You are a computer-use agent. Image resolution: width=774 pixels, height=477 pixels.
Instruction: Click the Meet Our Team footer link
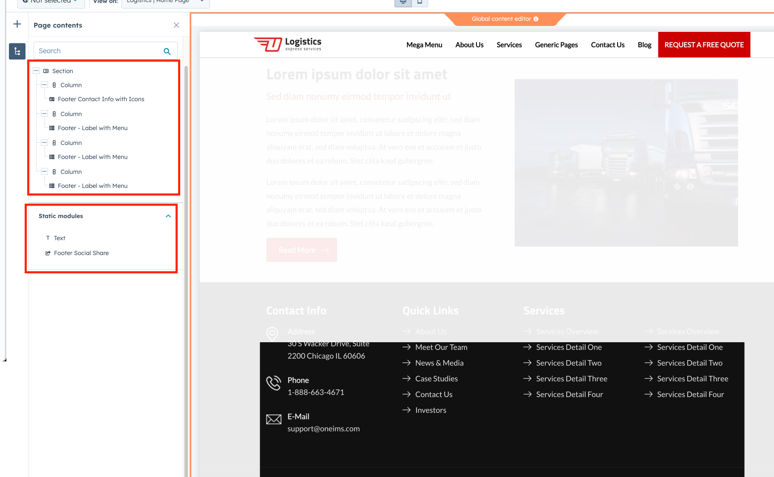(441, 347)
